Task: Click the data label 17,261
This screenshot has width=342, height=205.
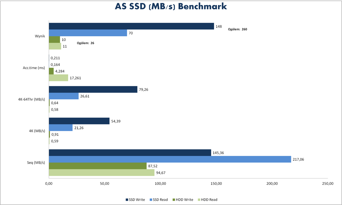Action: pos(75,78)
